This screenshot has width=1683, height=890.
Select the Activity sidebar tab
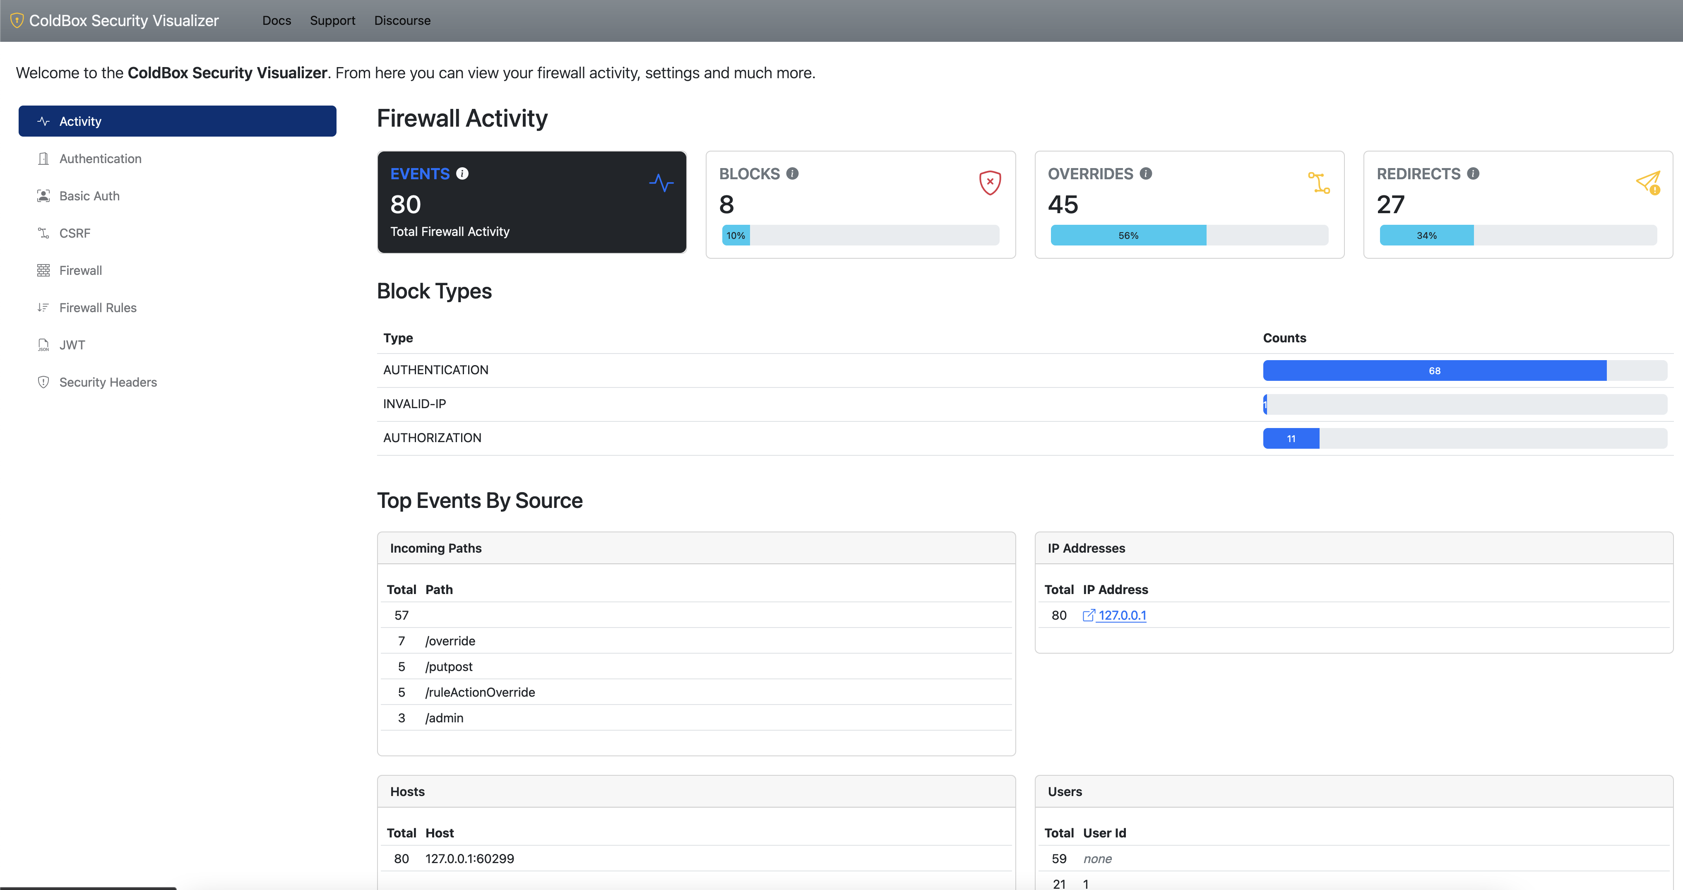click(x=177, y=121)
